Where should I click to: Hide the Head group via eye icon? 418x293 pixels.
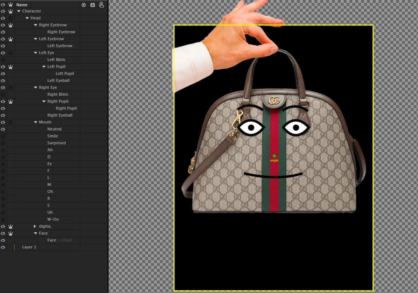[3, 18]
